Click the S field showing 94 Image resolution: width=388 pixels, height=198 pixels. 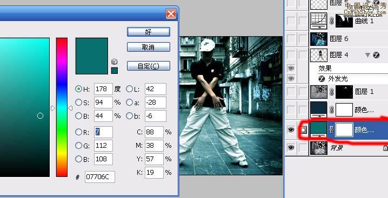point(103,102)
